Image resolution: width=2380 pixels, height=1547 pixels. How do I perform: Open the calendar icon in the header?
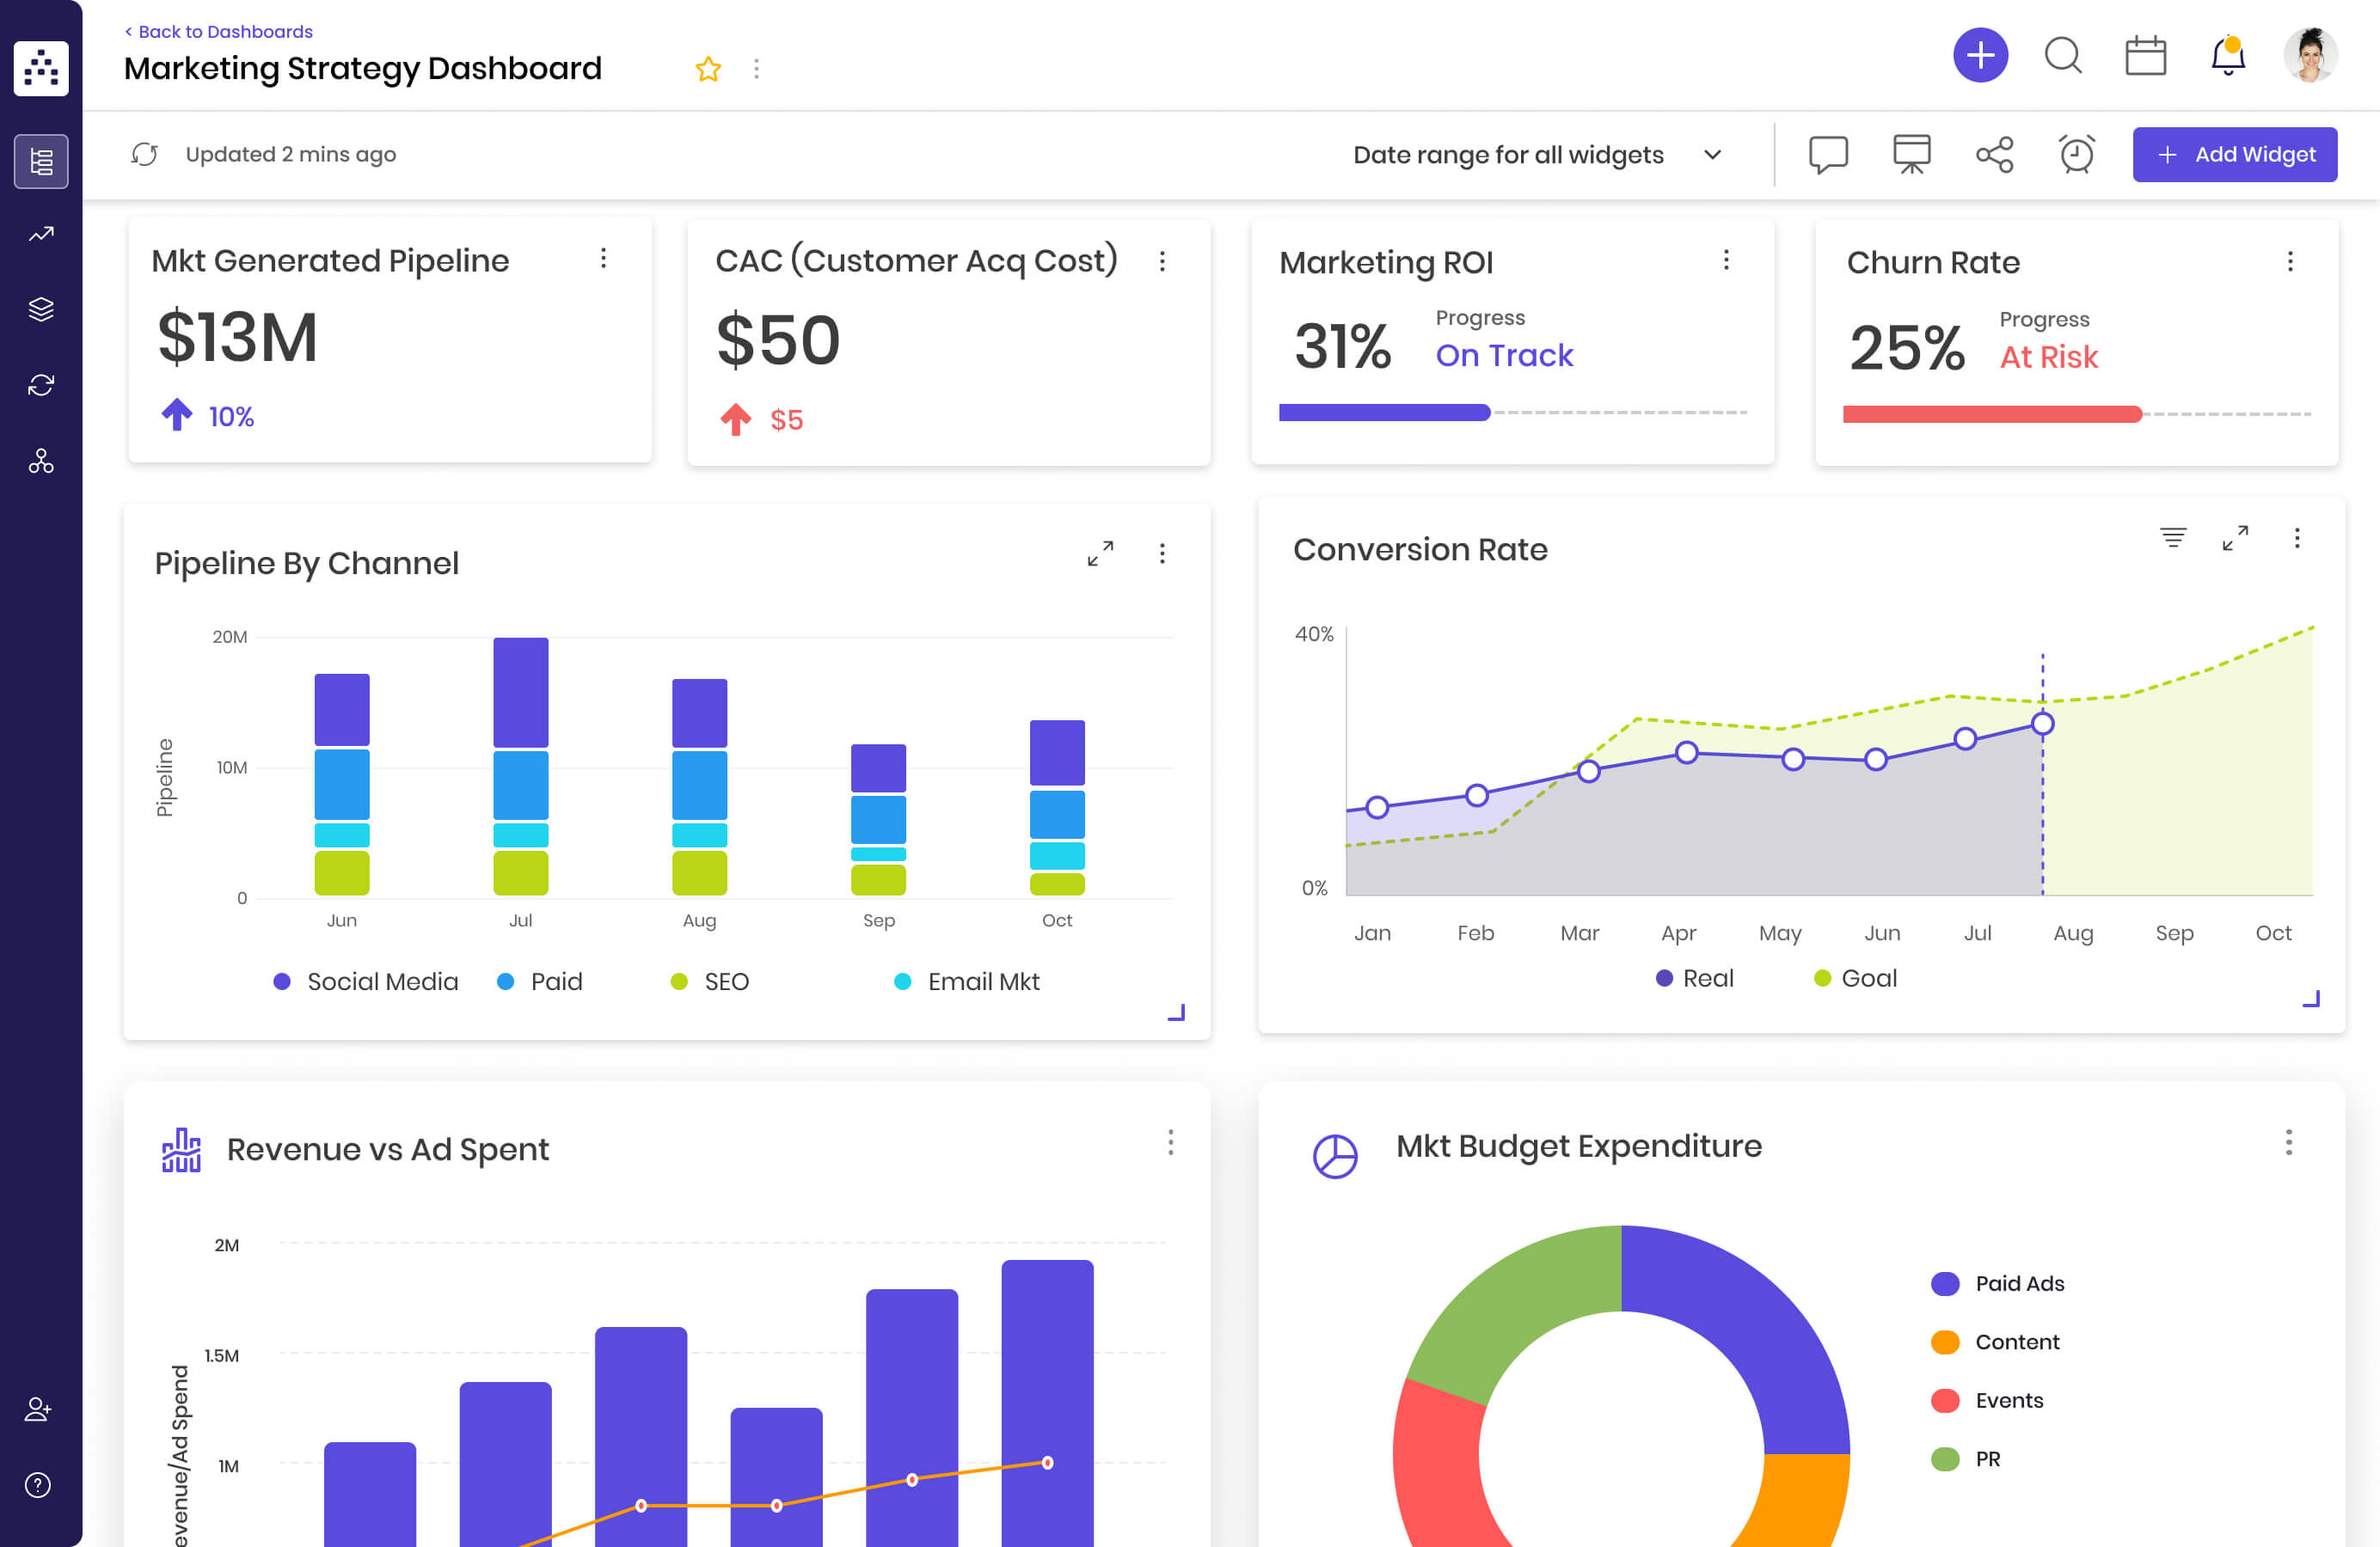point(2145,57)
